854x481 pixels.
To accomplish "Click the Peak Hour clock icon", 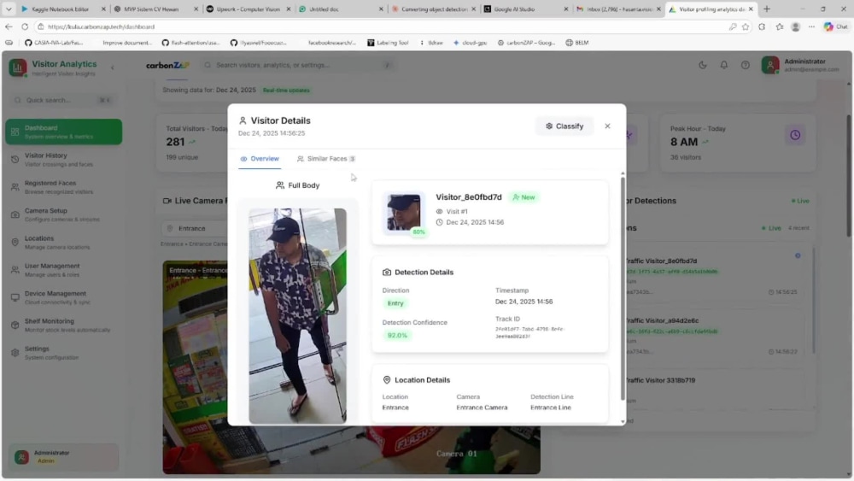I will click(795, 135).
